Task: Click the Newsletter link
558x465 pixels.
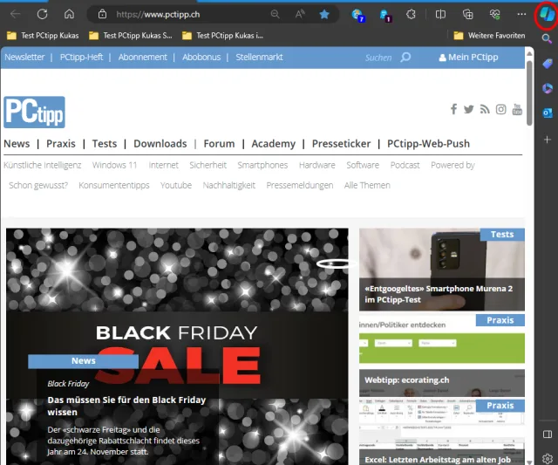Action: 24,57
